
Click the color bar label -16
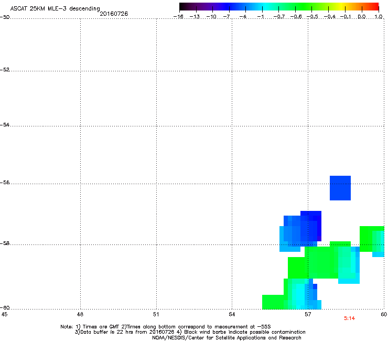178,17
